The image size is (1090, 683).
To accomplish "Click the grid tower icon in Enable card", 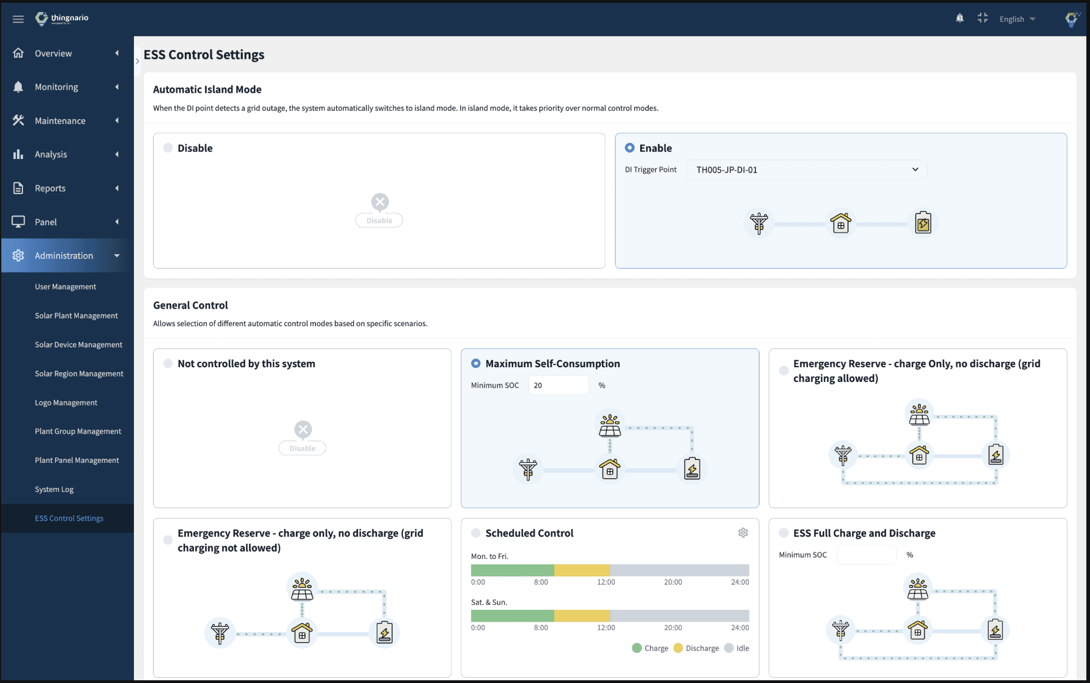I will (x=759, y=223).
